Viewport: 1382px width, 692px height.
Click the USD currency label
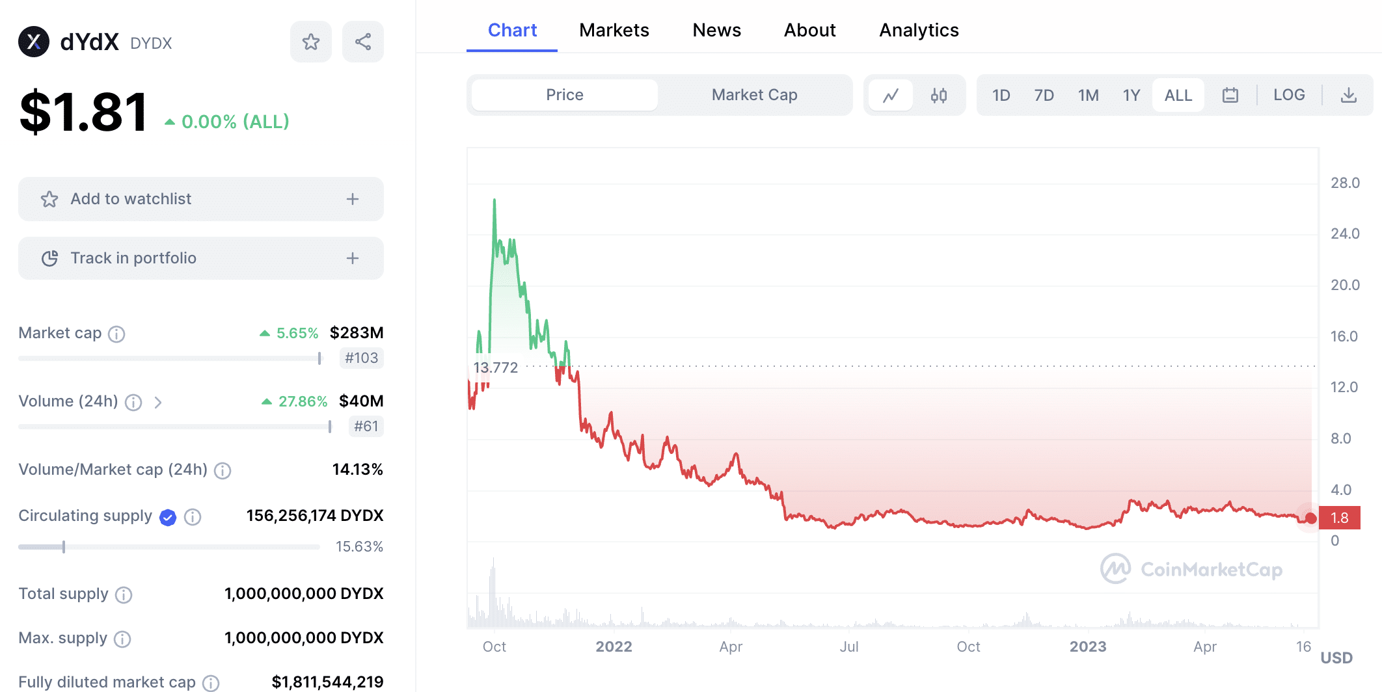[1336, 658]
